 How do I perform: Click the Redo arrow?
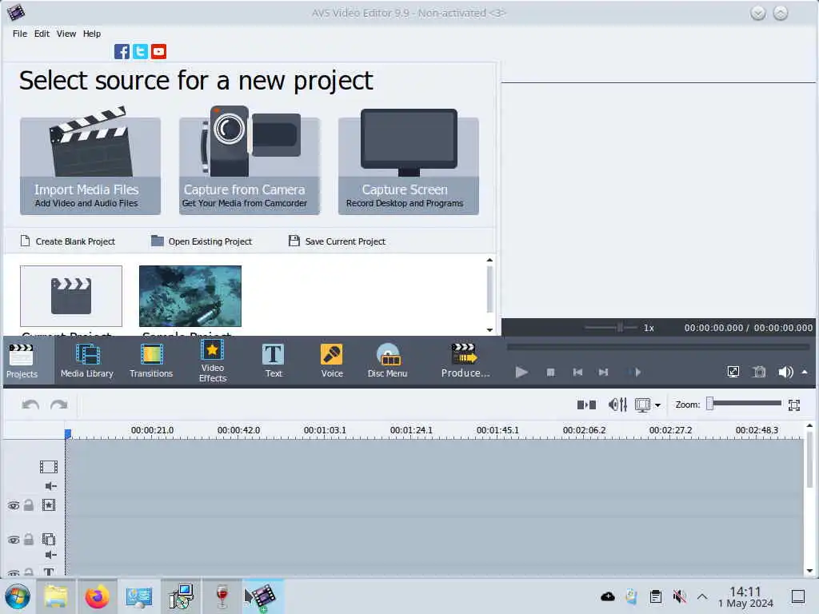[x=59, y=405]
